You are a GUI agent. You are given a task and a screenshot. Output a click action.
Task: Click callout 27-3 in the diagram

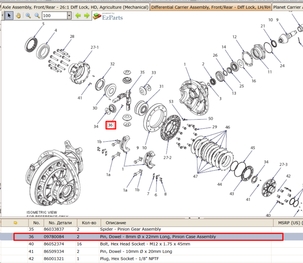283,165
